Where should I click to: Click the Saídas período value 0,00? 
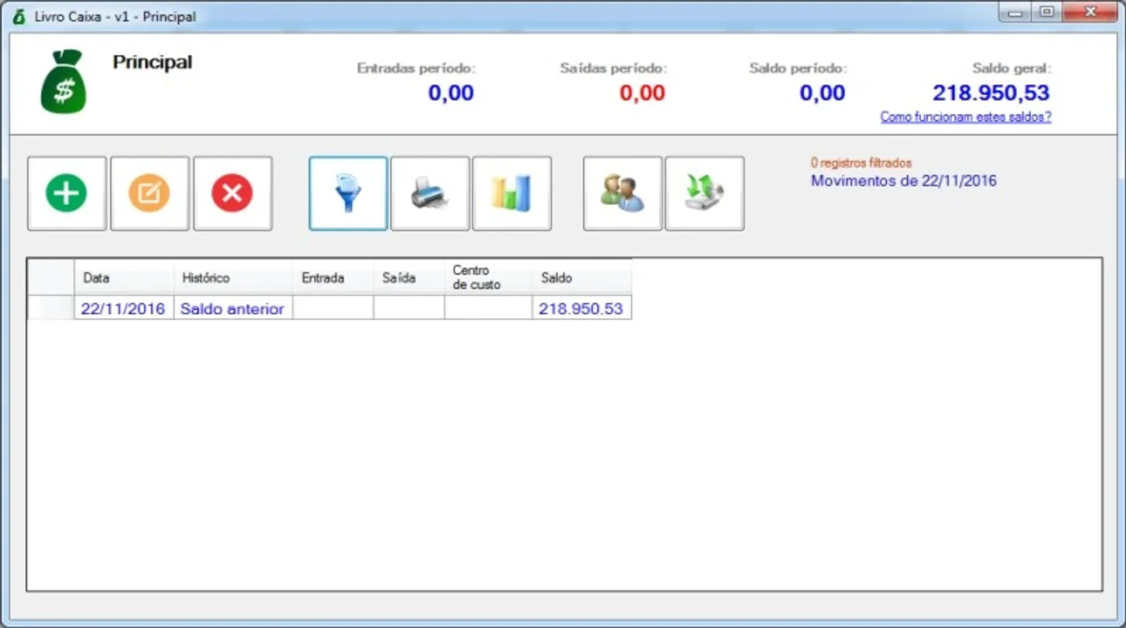[642, 93]
